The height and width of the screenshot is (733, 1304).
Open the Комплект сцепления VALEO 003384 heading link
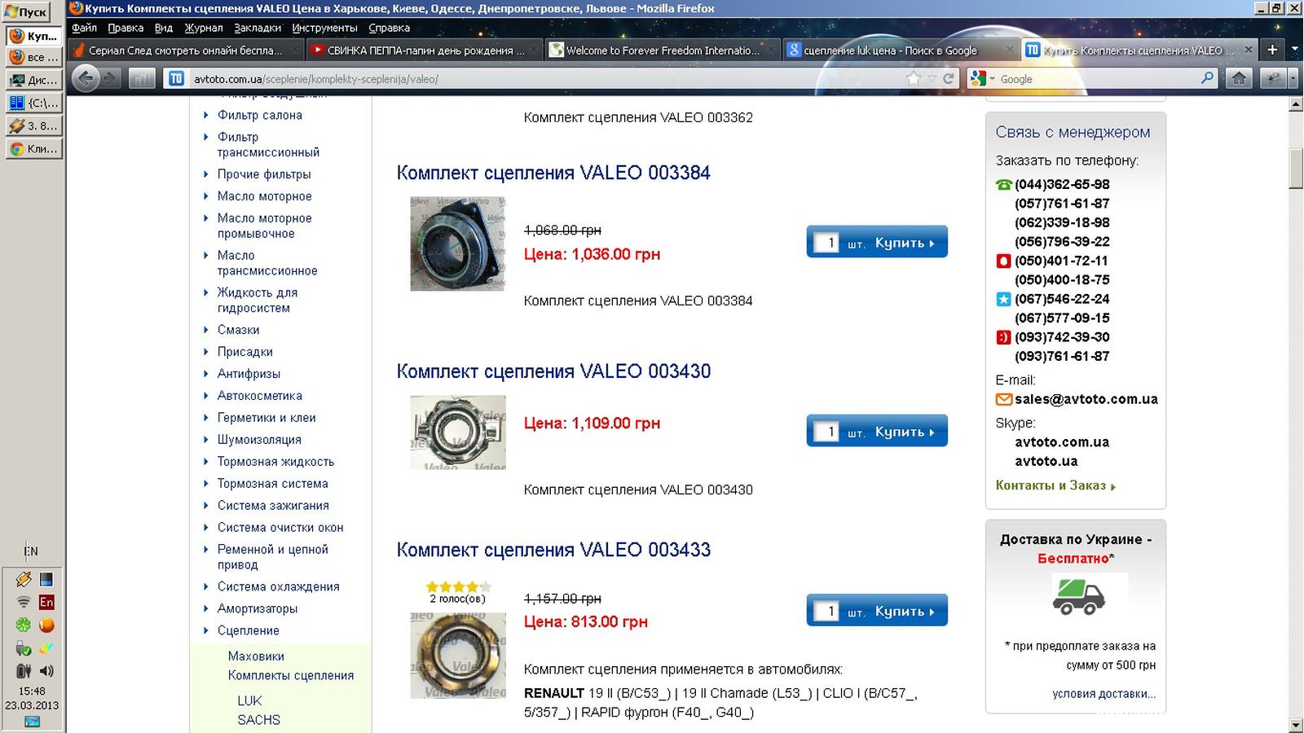[553, 173]
